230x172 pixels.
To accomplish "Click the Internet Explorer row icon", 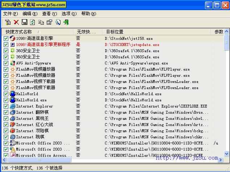I will (13, 106).
